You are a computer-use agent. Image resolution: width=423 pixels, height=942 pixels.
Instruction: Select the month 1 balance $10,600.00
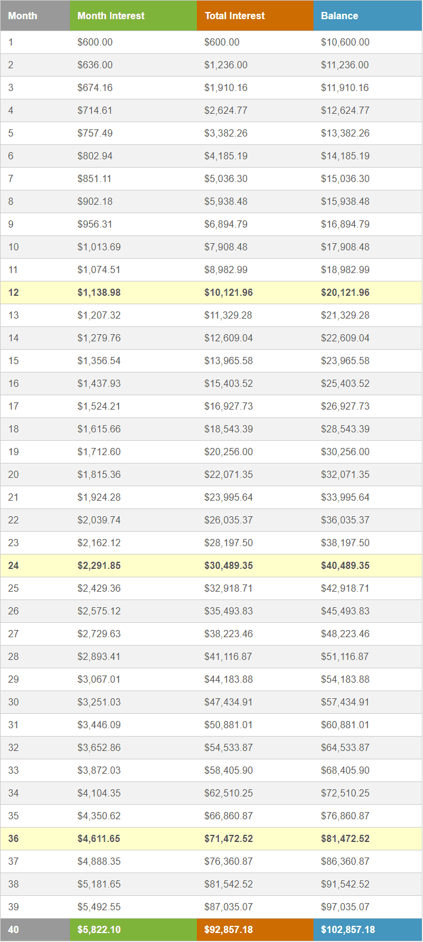345,43
